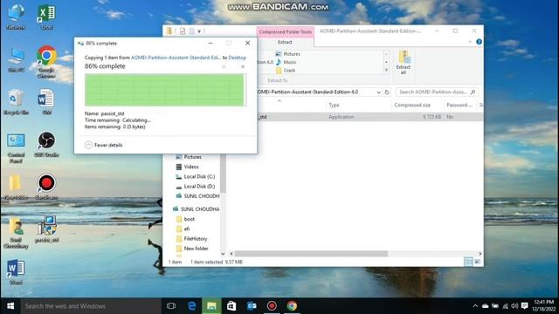Launch OBS Studio from desktop

(x=46, y=145)
